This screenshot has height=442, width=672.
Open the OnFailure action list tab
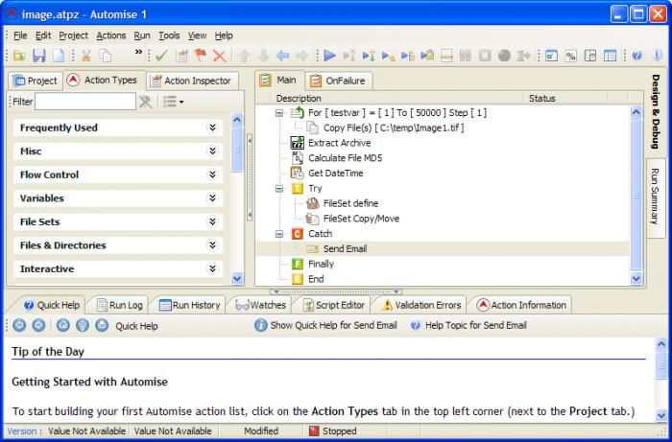coord(339,81)
